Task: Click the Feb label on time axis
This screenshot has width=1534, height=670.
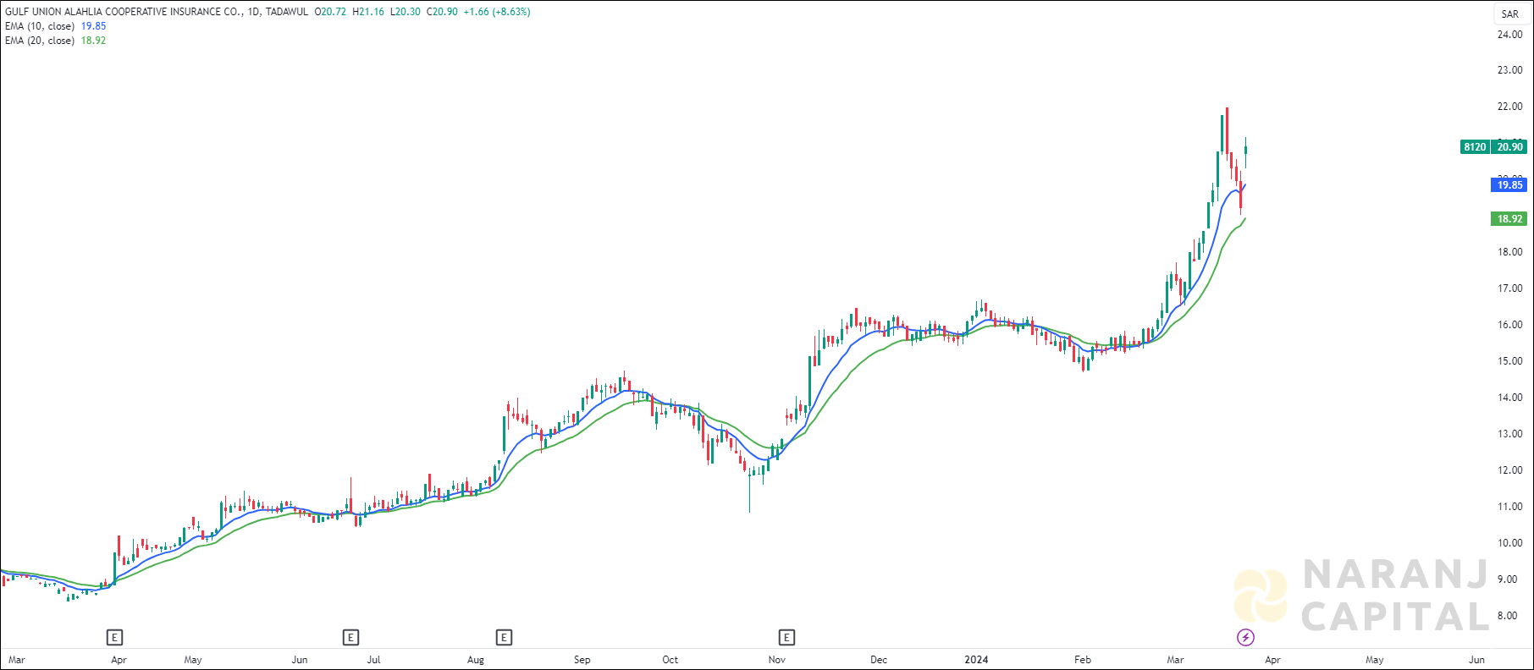Action: pos(1082,660)
